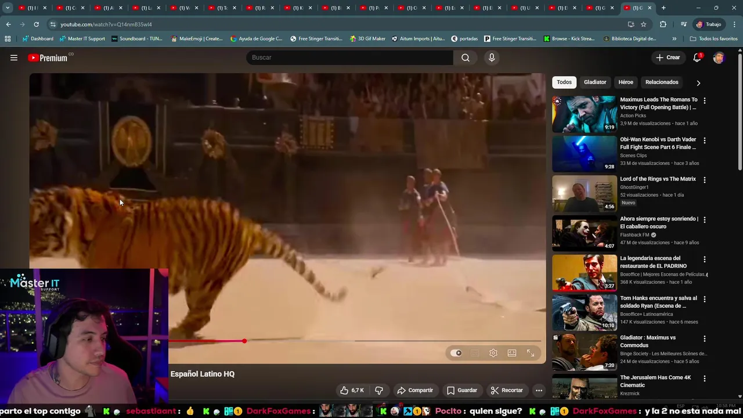Click the cast/install icon in the address bar
743x418 pixels.
tap(631, 24)
